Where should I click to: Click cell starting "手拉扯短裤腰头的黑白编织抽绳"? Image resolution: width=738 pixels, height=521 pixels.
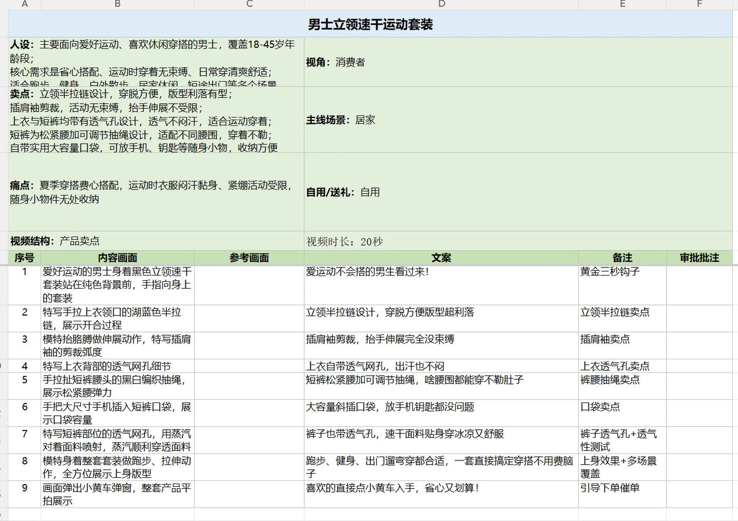(x=118, y=386)
